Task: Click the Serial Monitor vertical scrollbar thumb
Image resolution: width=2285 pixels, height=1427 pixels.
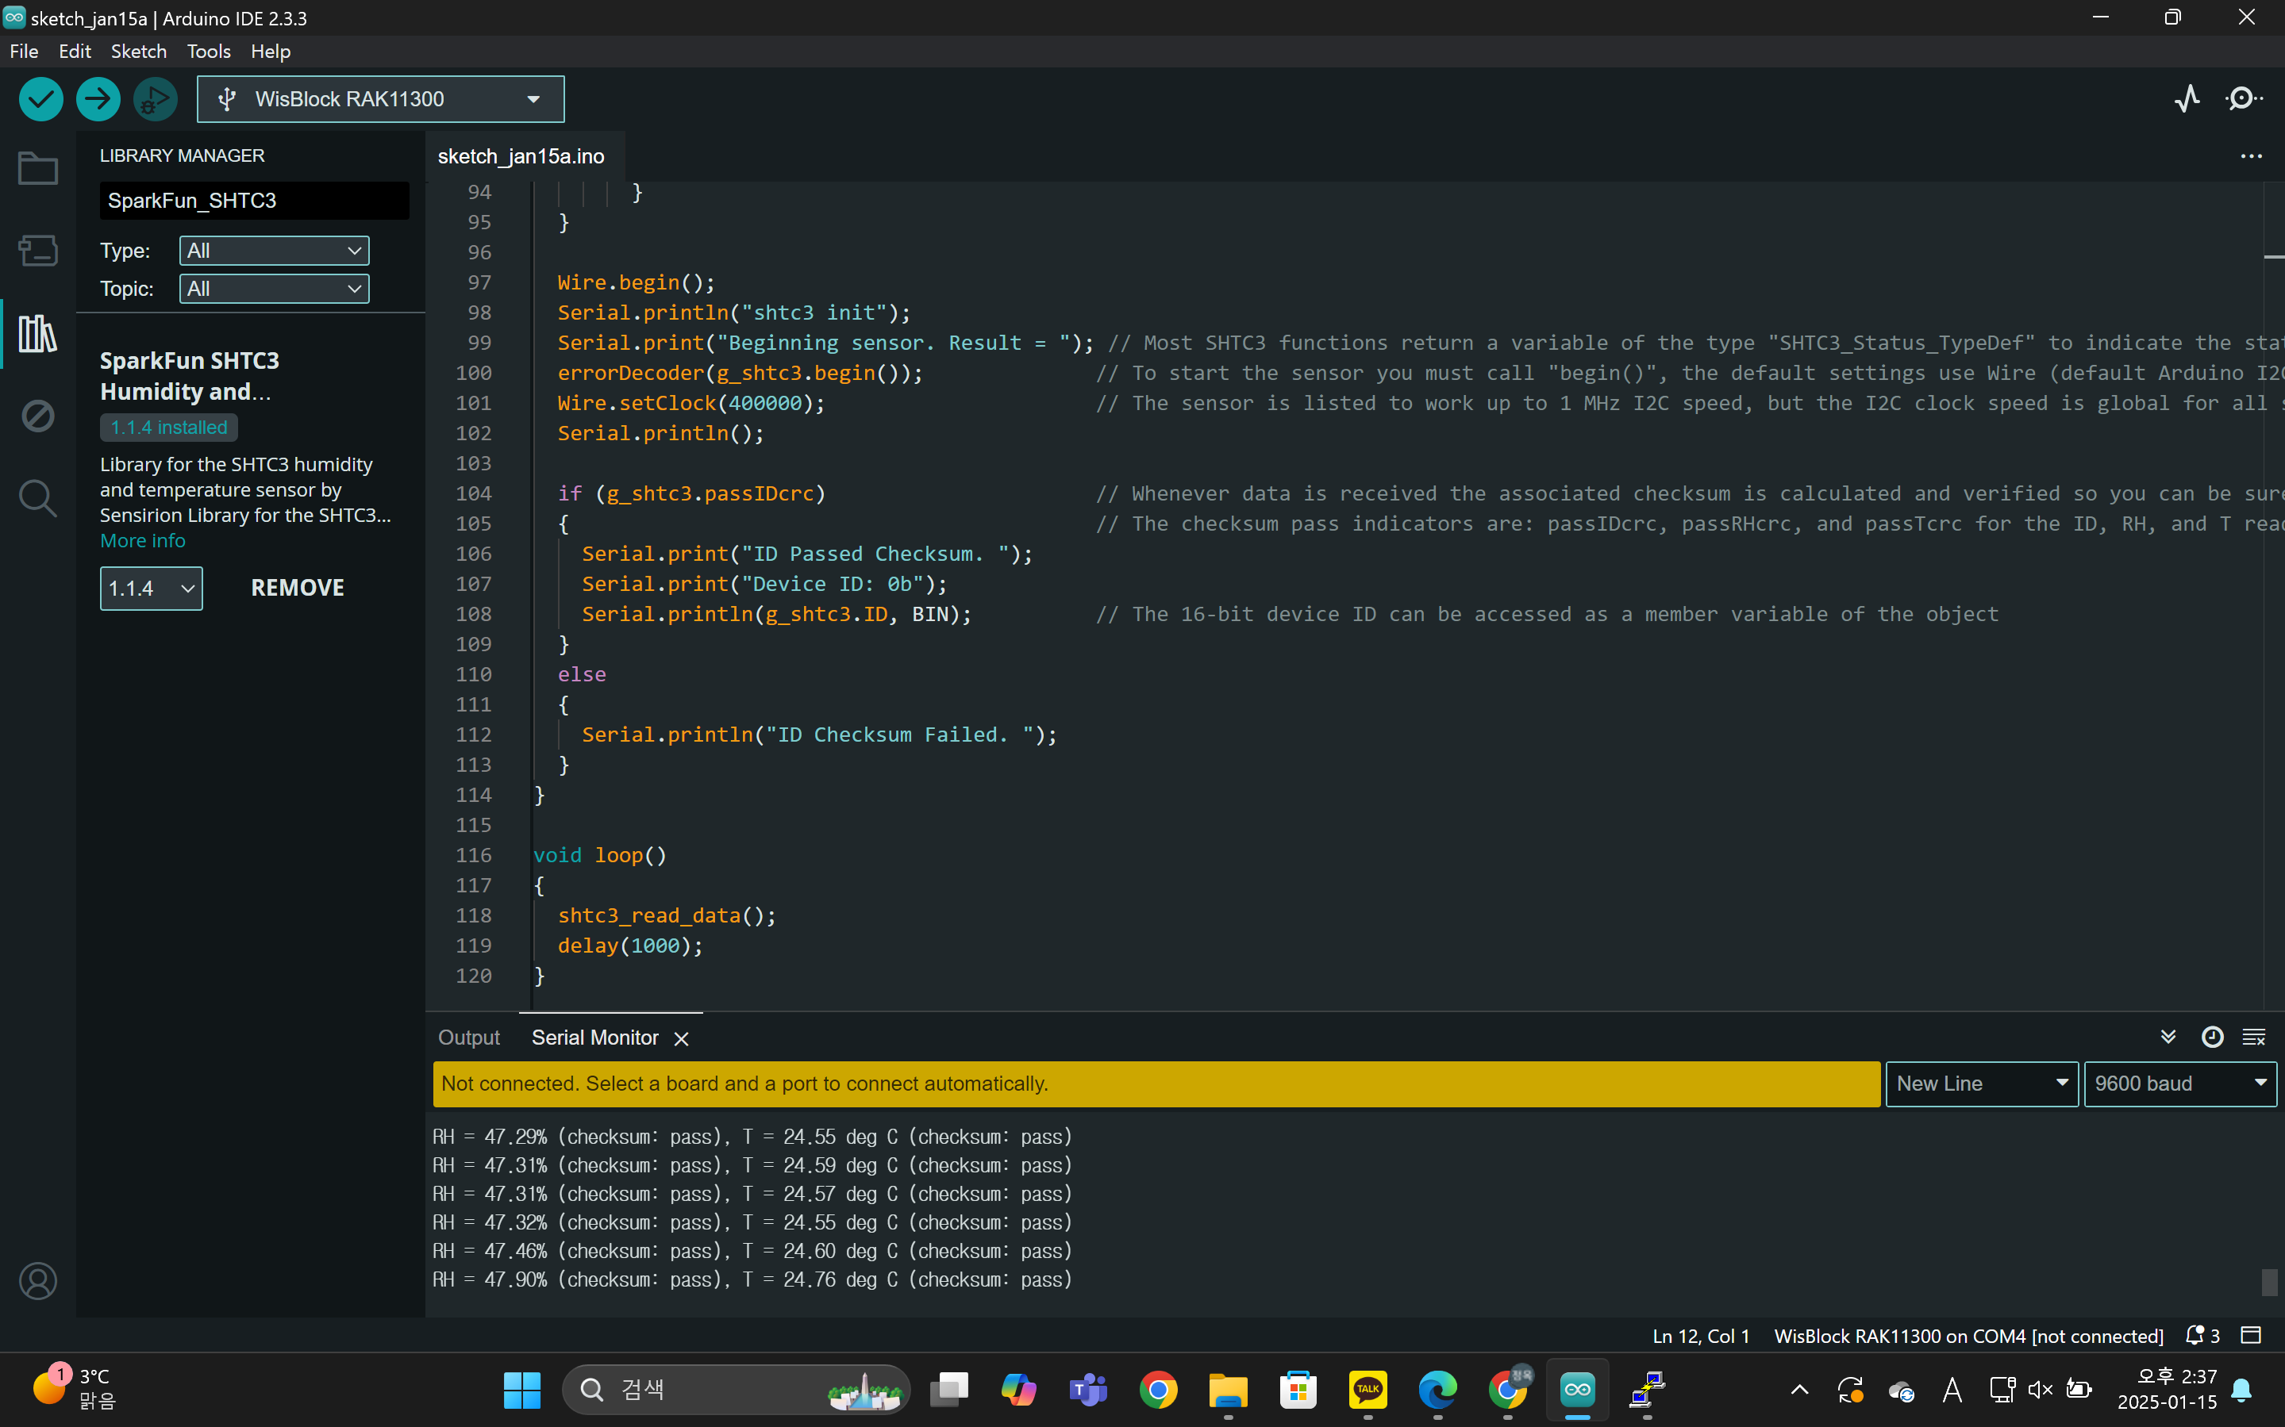Action: click(x=2270, y=1282)
